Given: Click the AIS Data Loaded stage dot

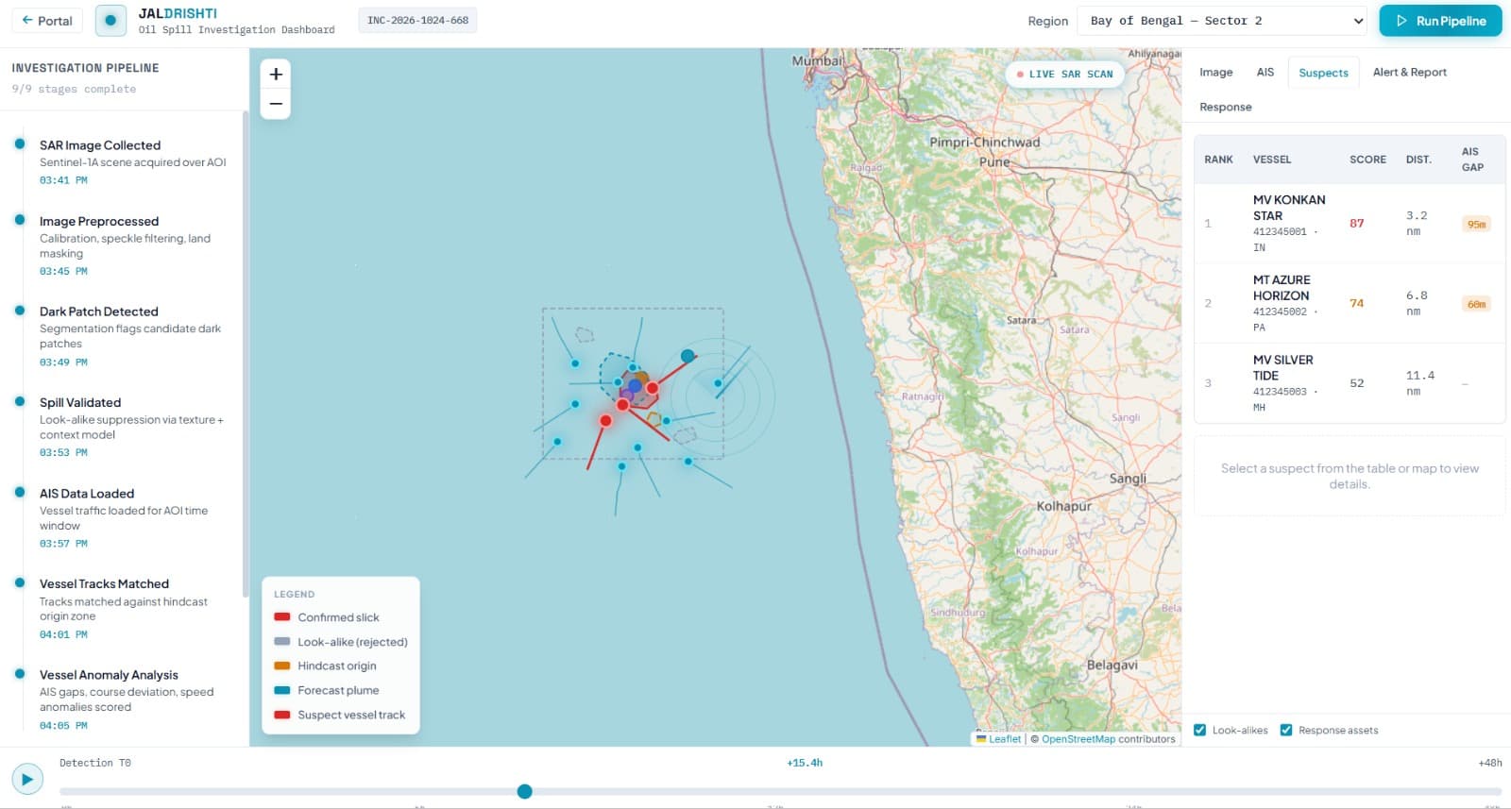Looking at the screenshot, I should click(19, 492).
